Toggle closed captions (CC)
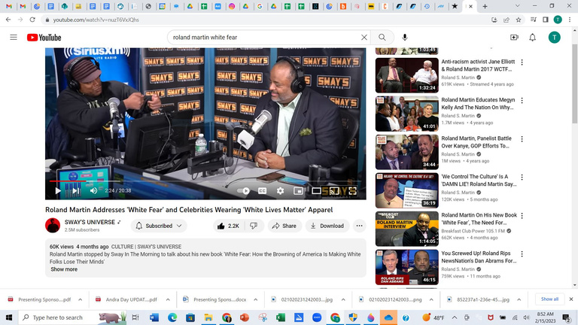 263,191
